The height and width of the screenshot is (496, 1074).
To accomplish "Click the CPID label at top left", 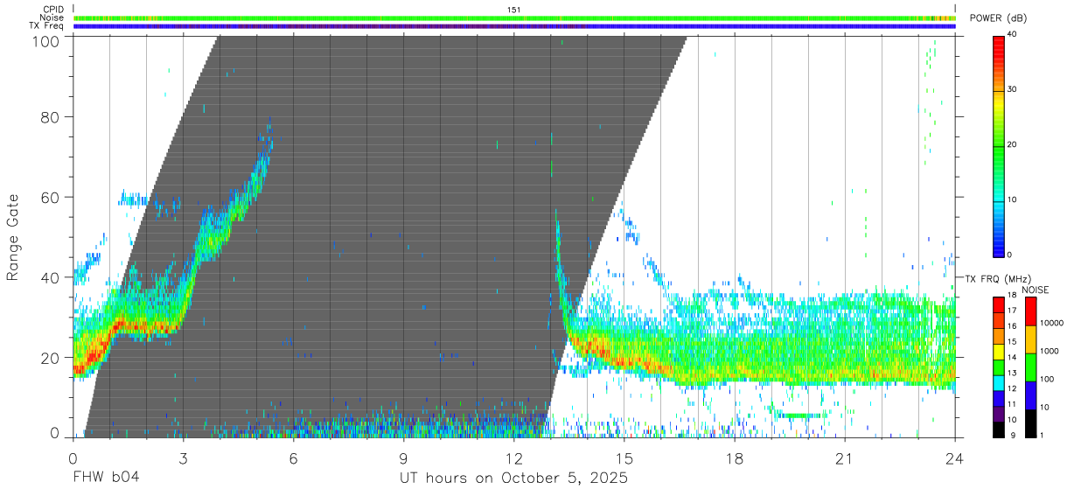I will 52,9.
